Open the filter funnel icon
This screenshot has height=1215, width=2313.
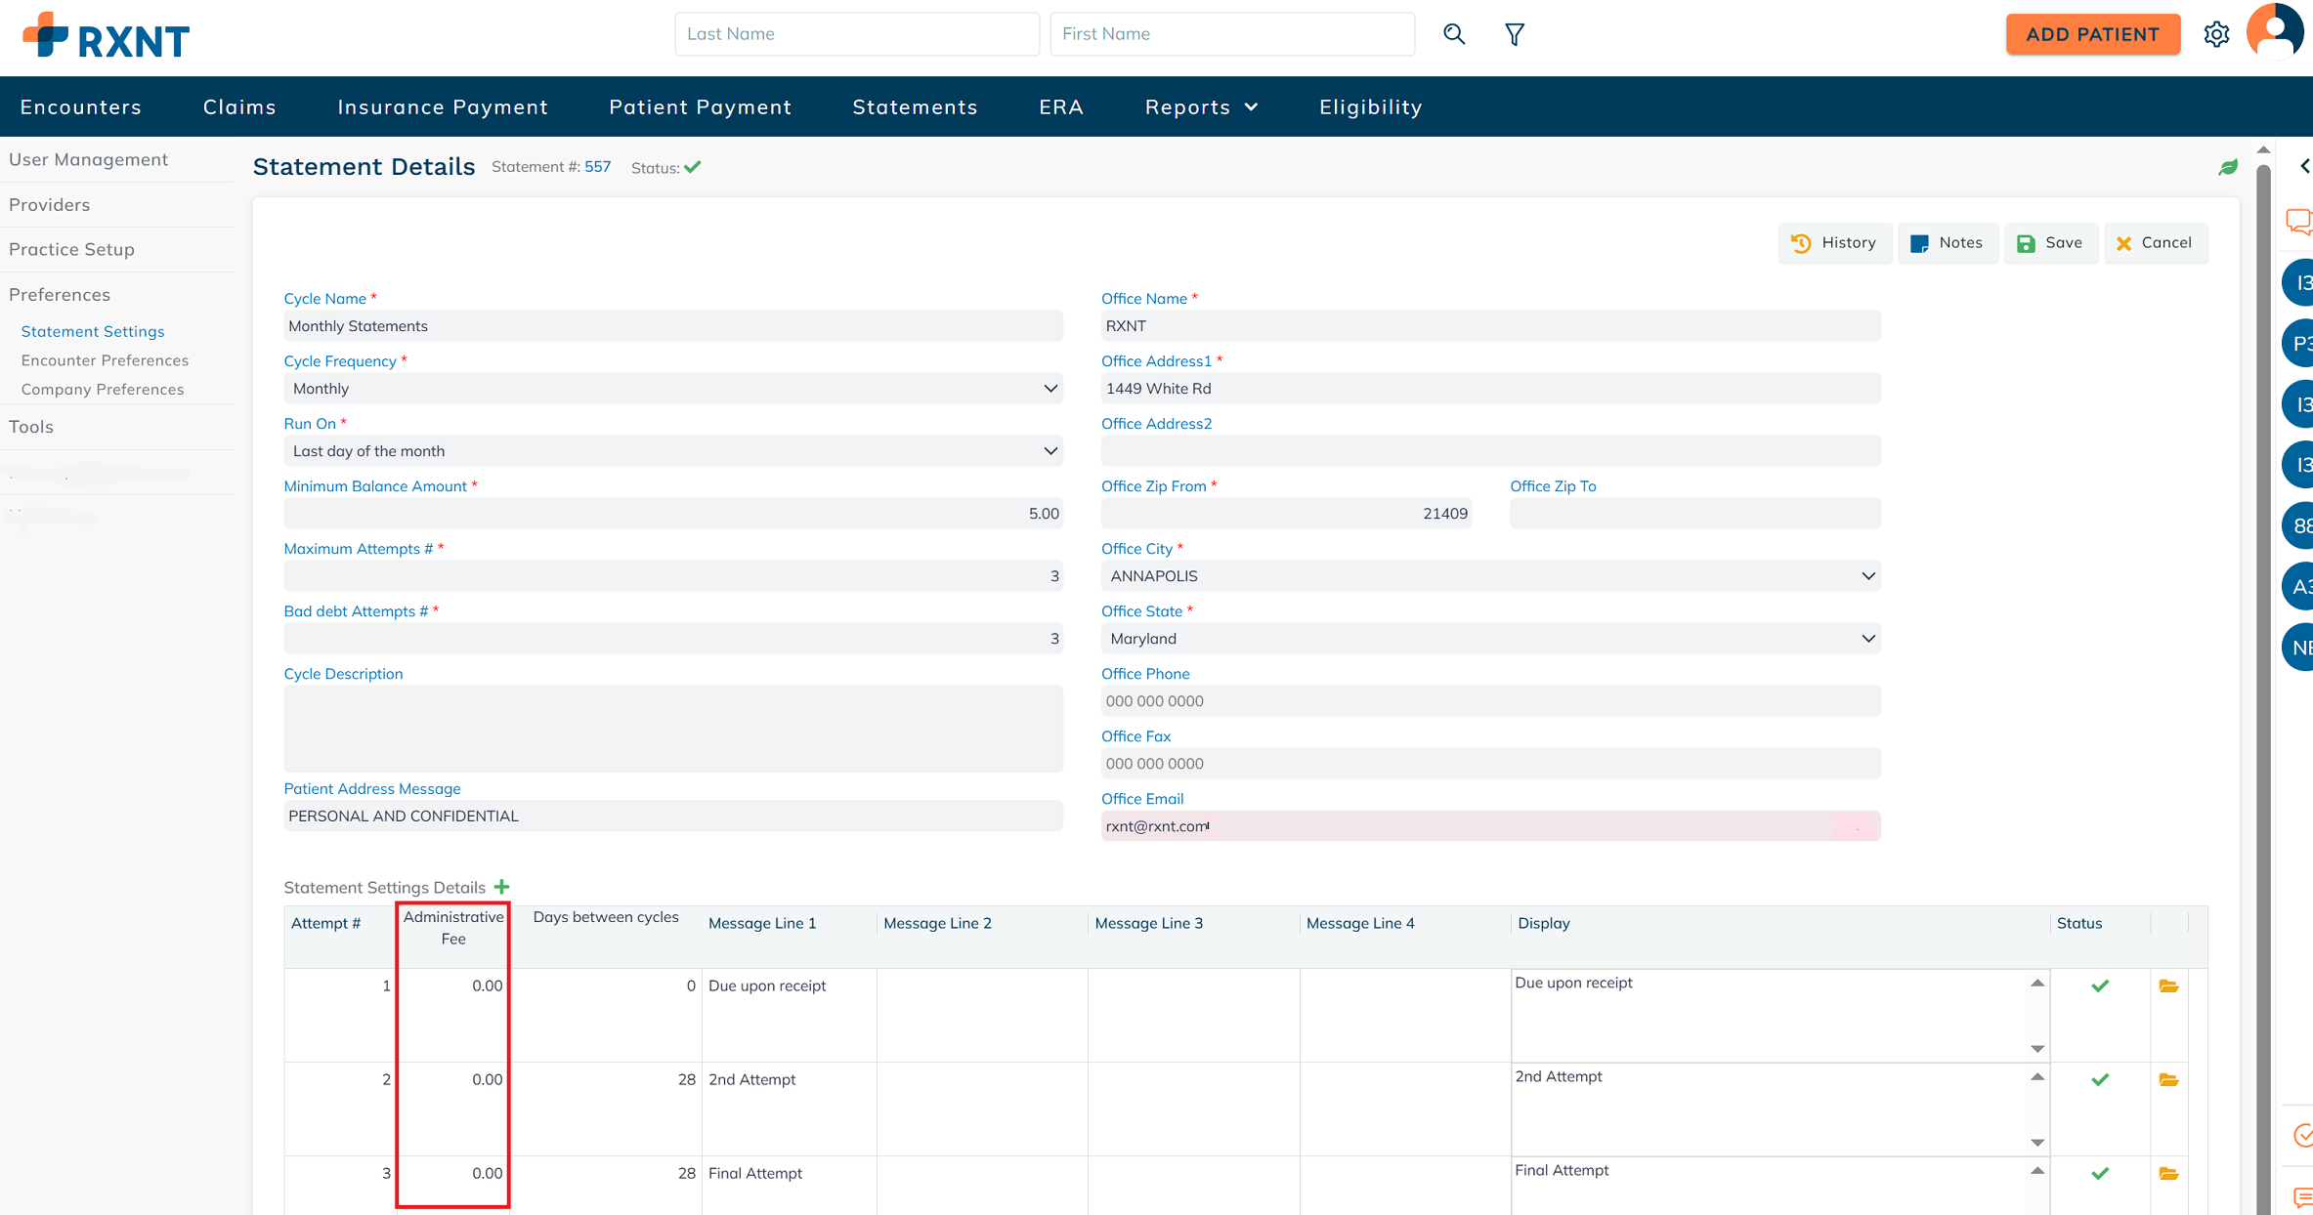coord(1514,35)
